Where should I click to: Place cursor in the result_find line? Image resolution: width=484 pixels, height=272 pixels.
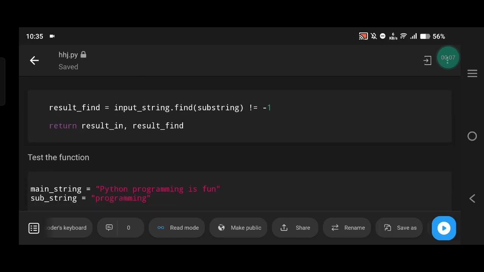click(160, 108)
